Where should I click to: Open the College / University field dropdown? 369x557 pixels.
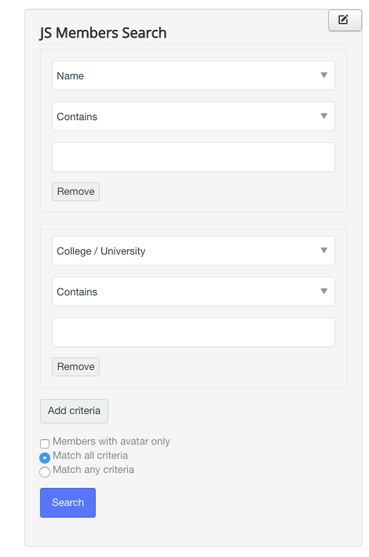(193, 251)
